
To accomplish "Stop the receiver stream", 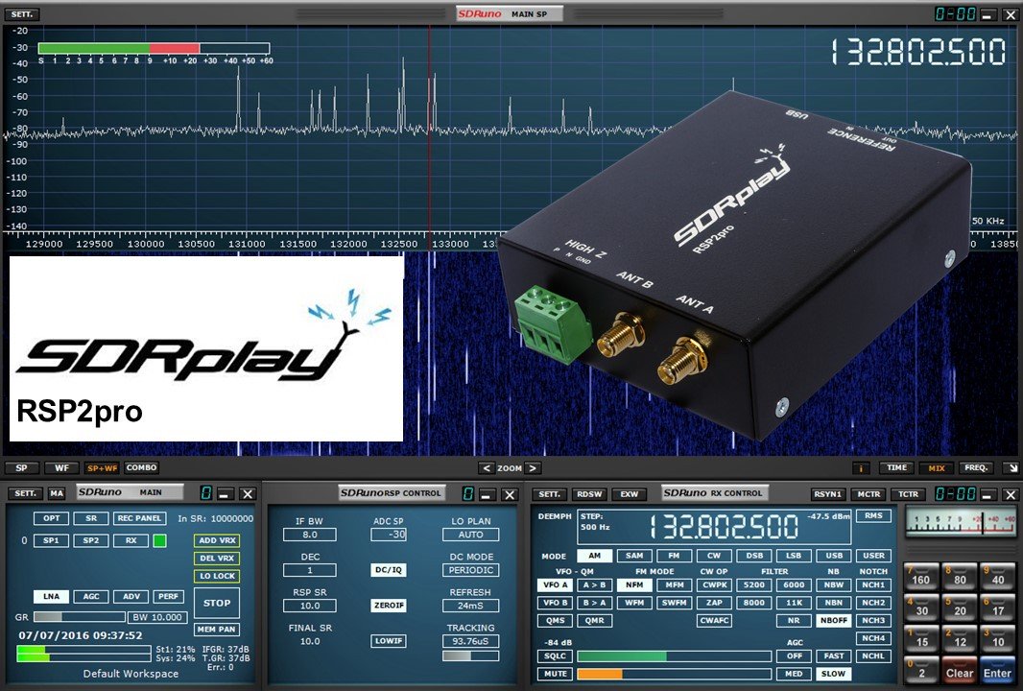I will point(217,603).
